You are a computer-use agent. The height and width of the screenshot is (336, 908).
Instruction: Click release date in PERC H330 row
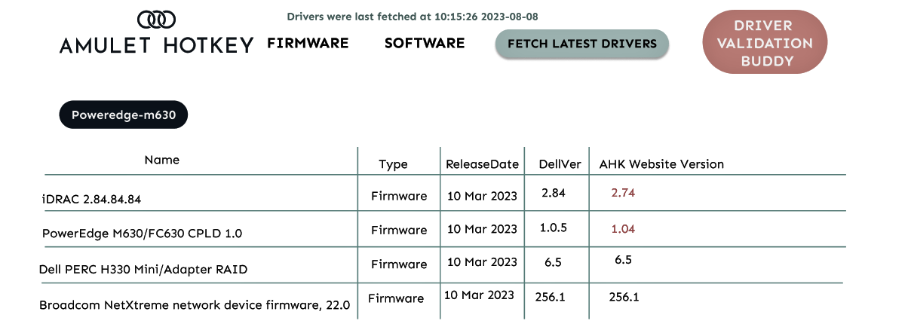tap(483, 262)
